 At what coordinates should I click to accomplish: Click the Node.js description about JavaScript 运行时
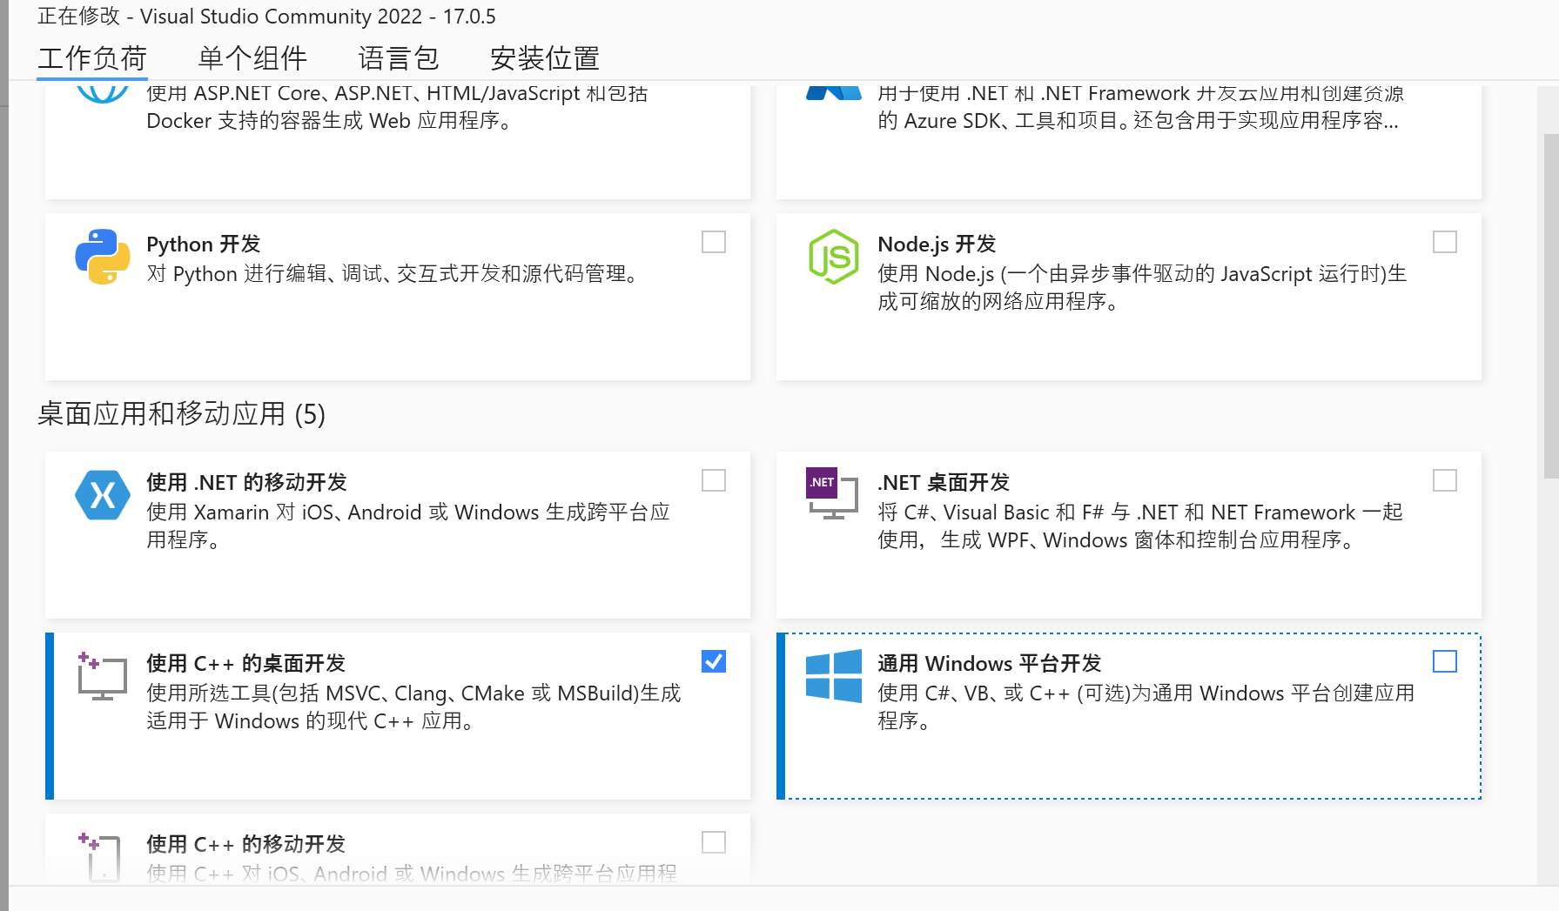tap(1142, 287)
